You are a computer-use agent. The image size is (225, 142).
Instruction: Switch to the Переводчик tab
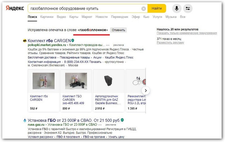click(120, 17)
